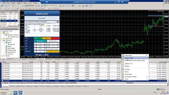Open the Журнал terminal tab
Viewport: 169px width, 95px height.
click(x=86, y=86)
